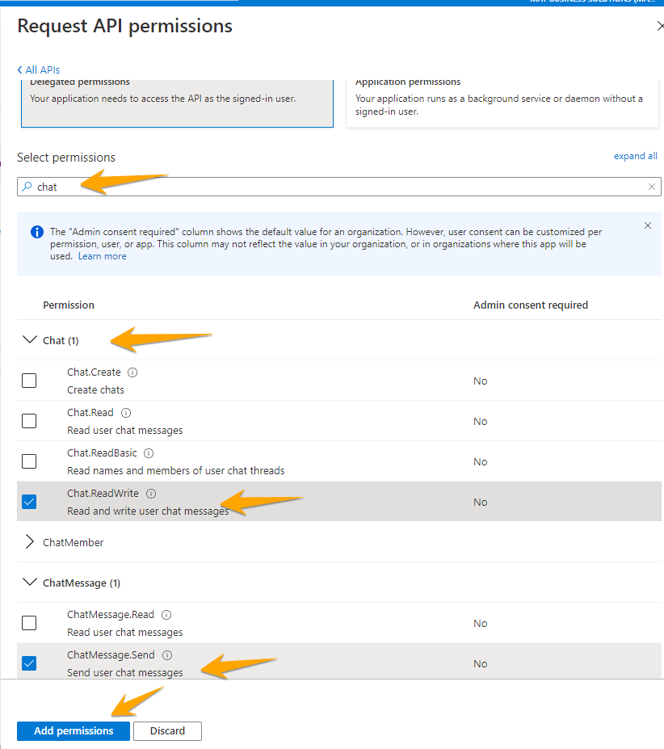
Task: Enable the Chat.Read permission
Action: tap(28, 420)
